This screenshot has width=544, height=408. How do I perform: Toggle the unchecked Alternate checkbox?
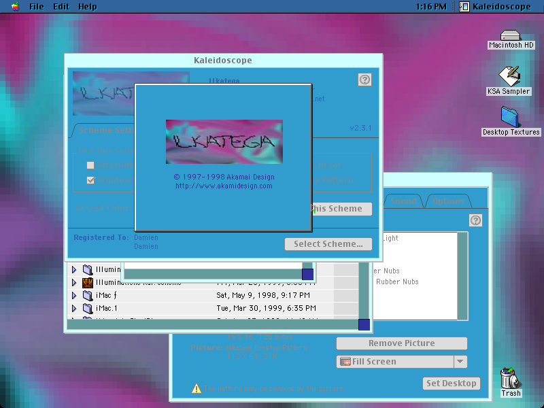(x=90, y=165)
